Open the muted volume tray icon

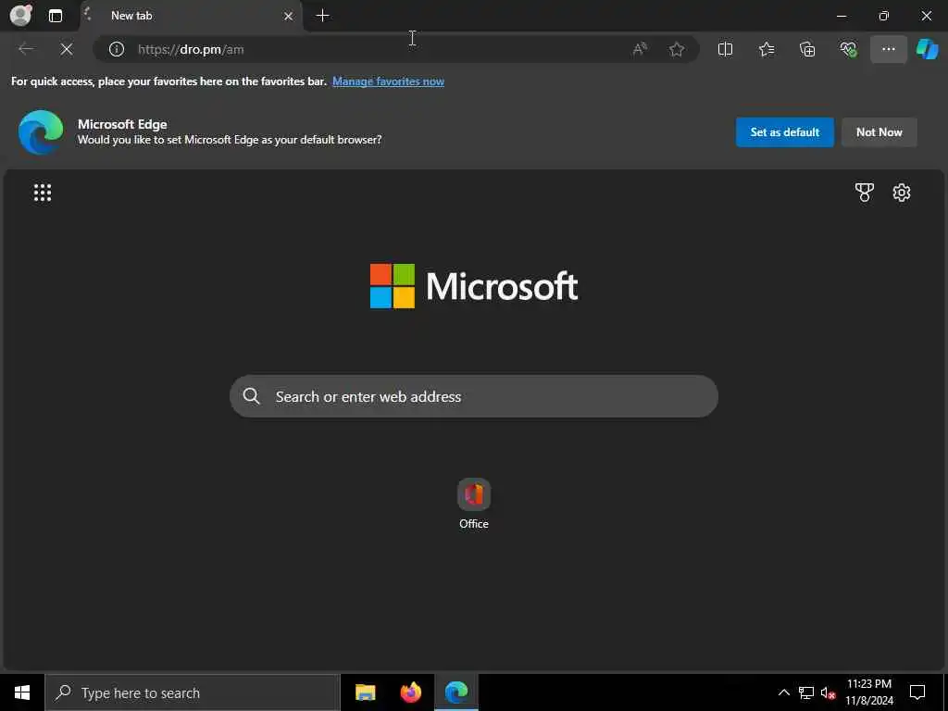(828, 692)
